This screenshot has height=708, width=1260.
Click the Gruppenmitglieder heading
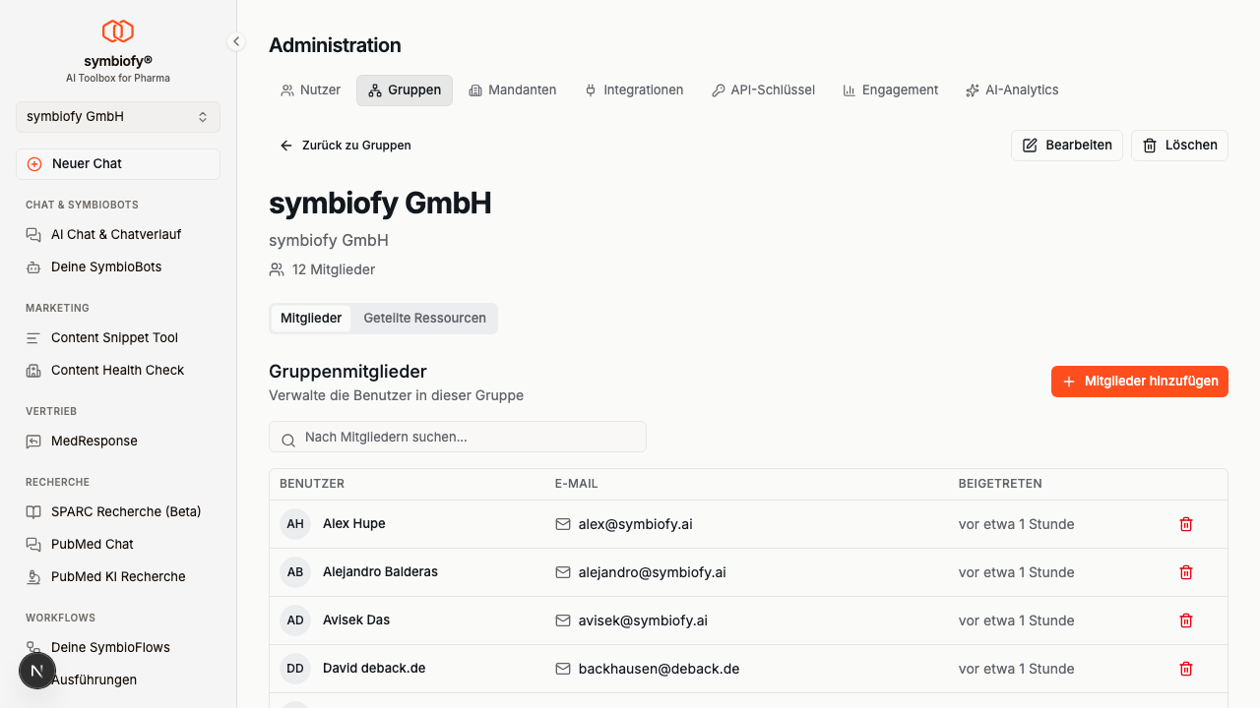(x=347, y=372)
